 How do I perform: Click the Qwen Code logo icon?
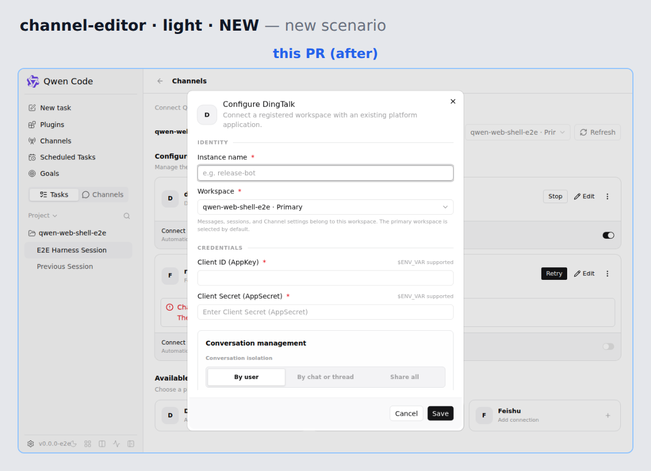click(33, 82)
